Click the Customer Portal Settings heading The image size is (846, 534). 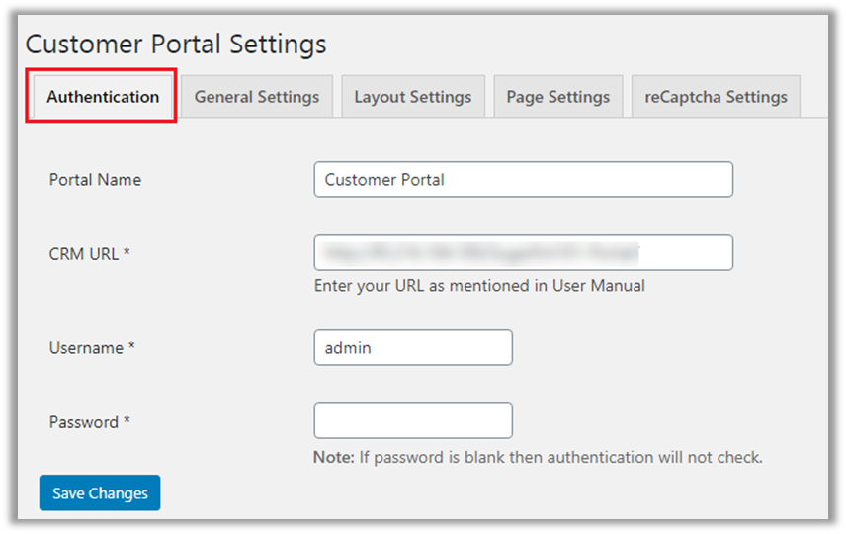[175, 44]
